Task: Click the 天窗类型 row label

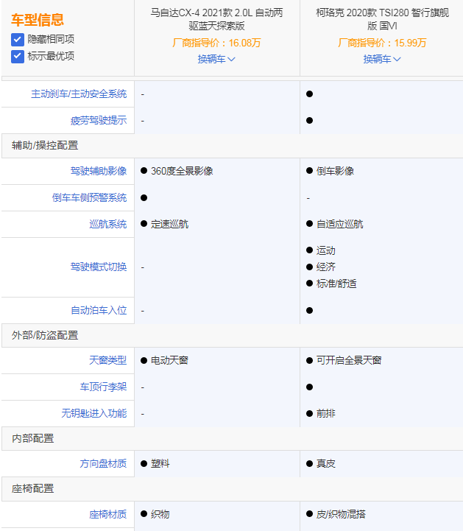Action: coord(108,361)
